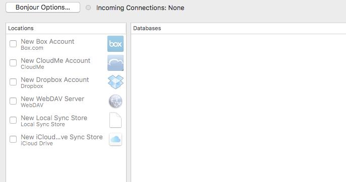Click the CloudMe cloud icon

(x=116, y=63)
